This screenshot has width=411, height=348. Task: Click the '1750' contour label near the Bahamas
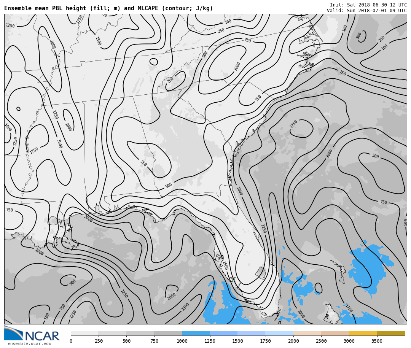(x=349, y=308)
